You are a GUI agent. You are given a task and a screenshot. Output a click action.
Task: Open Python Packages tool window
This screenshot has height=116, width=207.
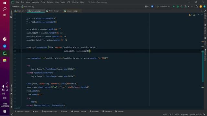49,111
